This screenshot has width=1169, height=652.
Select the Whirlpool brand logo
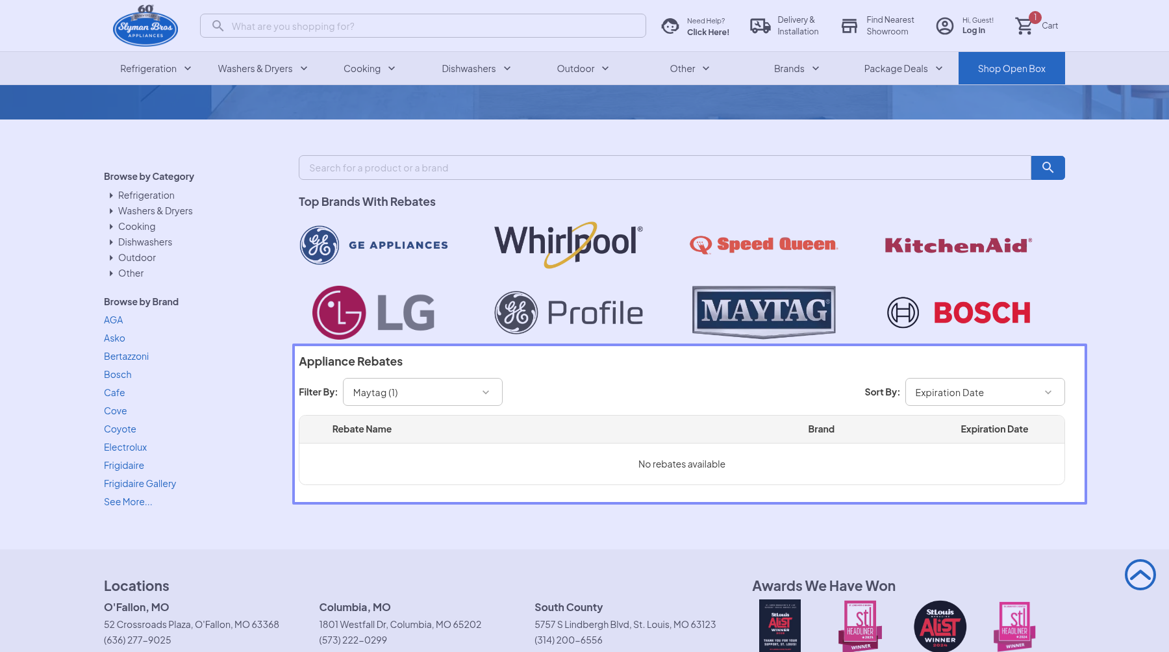tap(568, 245)
